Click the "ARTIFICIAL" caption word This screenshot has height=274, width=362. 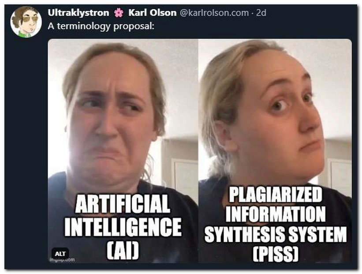tap(123, 203)
